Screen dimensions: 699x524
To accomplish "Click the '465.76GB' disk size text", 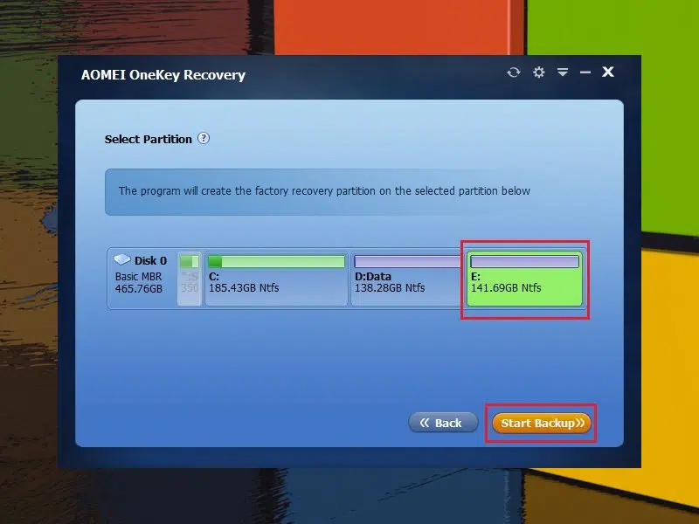I will [x=139, y=289].
